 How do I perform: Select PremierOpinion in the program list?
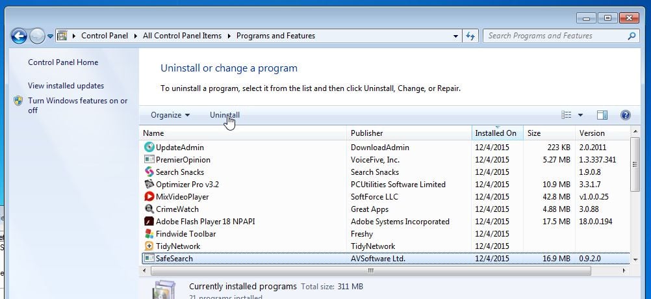(183, 160)
